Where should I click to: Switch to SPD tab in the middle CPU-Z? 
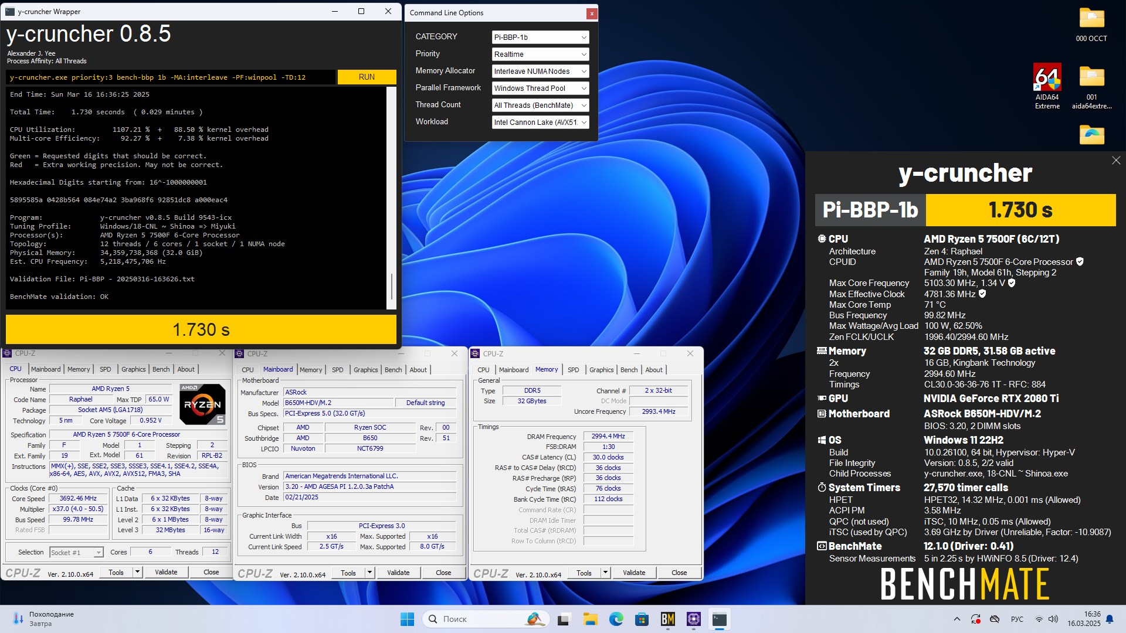tap(337, 370)
